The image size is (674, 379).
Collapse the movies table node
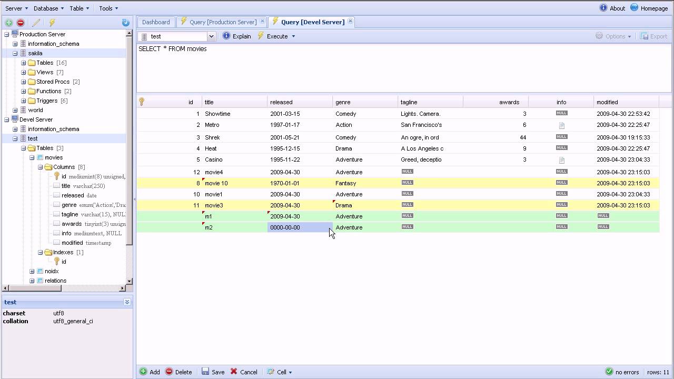point(32,157)
